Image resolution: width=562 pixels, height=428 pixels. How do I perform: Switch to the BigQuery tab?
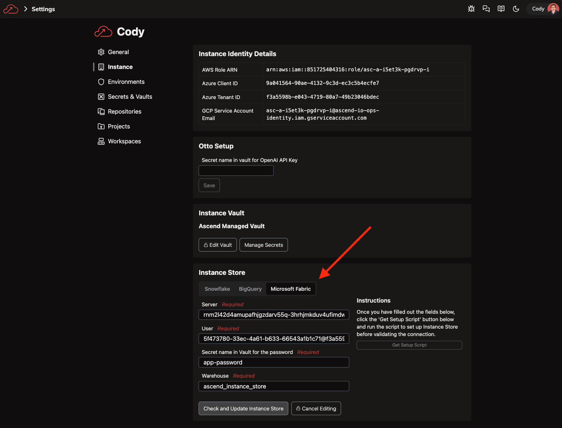tap(250, 289)
